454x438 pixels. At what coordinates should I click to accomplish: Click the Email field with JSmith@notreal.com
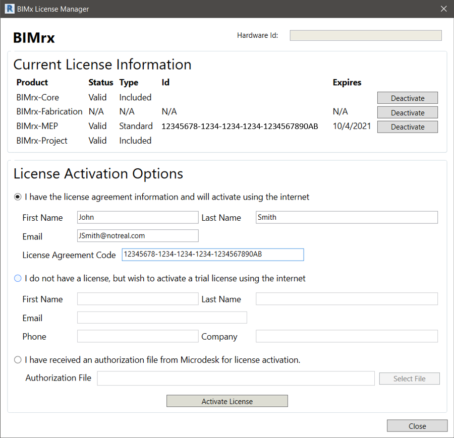138,236
